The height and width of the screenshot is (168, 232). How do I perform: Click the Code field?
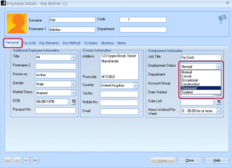(143, 20)
